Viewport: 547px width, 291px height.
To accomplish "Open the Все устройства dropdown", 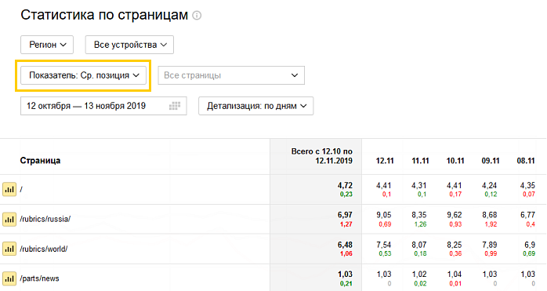I will pos(129,45).
